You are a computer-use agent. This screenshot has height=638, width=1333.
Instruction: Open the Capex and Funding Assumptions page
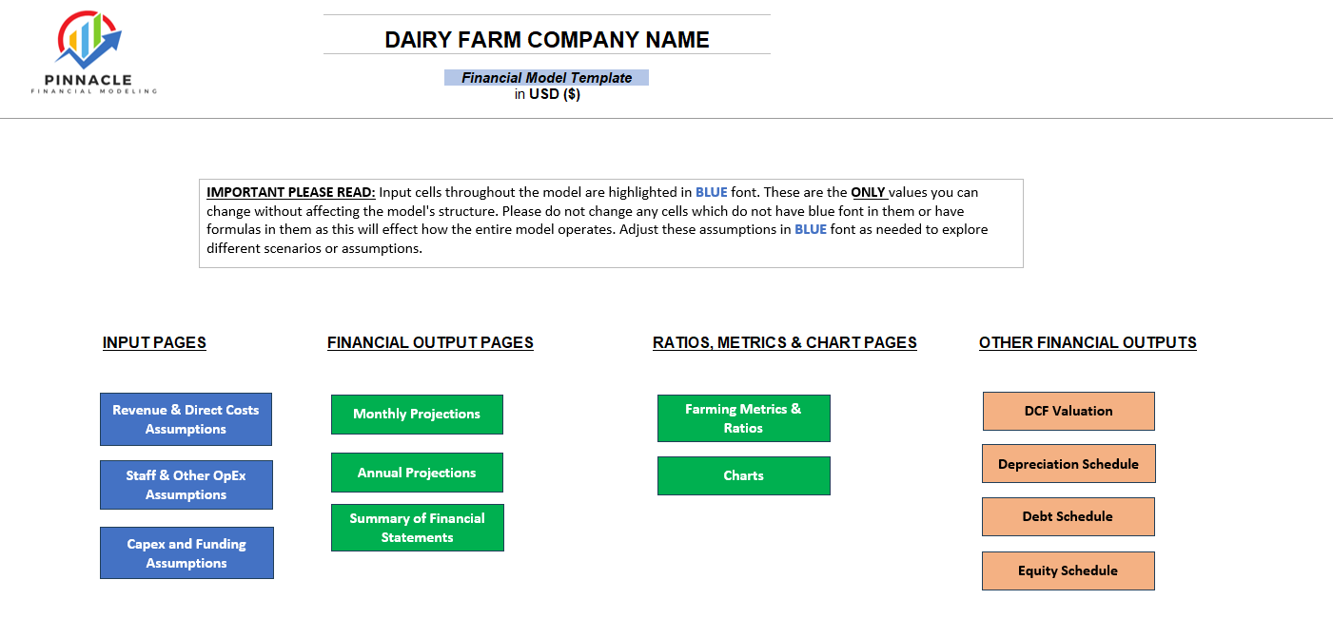click(186, 552)
